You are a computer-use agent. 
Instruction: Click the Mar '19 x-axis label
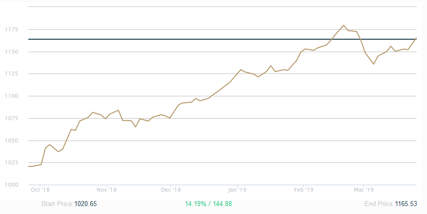pos(363,189)
